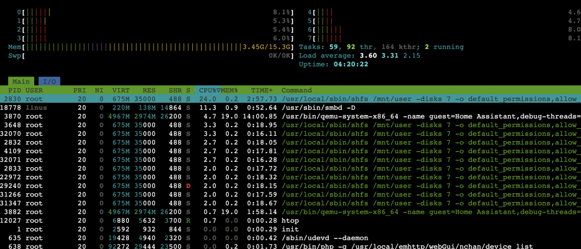Sort by the USER column header
Screen dimensions: 581x249
coord(34,91)
